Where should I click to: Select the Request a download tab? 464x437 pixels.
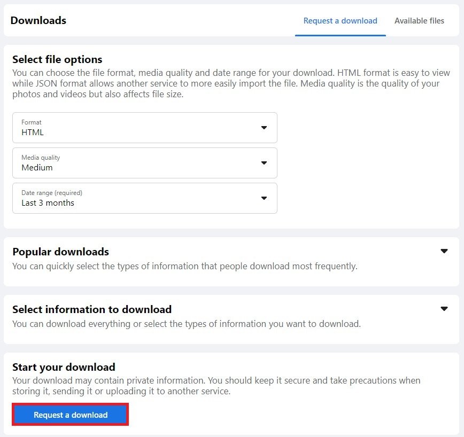click(x=340, y=21)
